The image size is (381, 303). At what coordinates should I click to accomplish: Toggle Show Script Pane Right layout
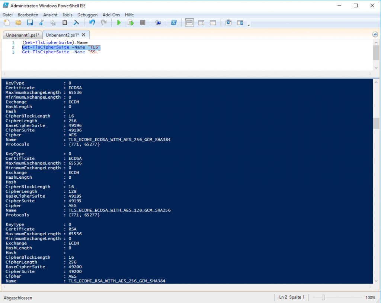point(201,22)
